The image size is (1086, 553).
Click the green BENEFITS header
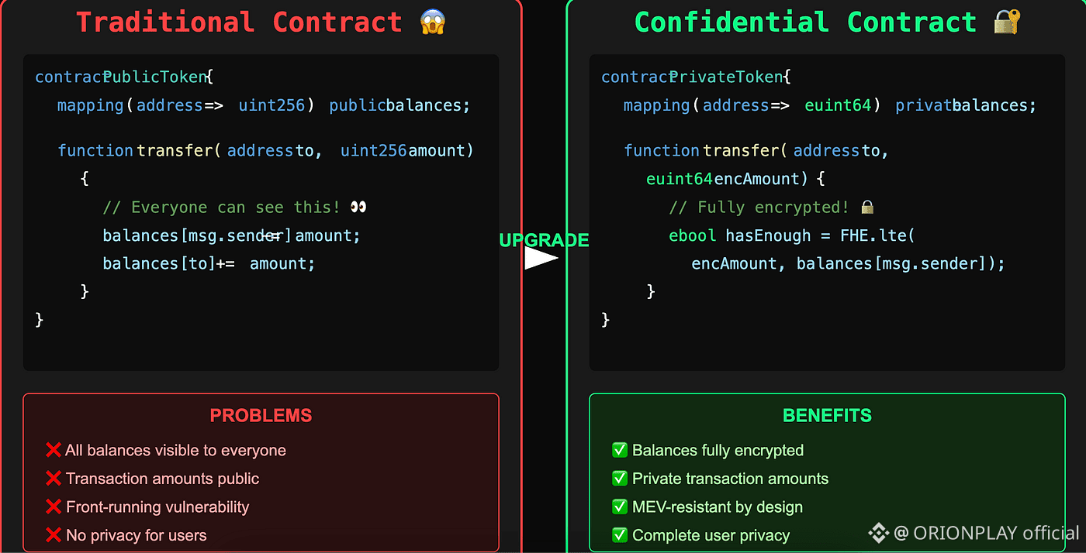click(827, 416)
